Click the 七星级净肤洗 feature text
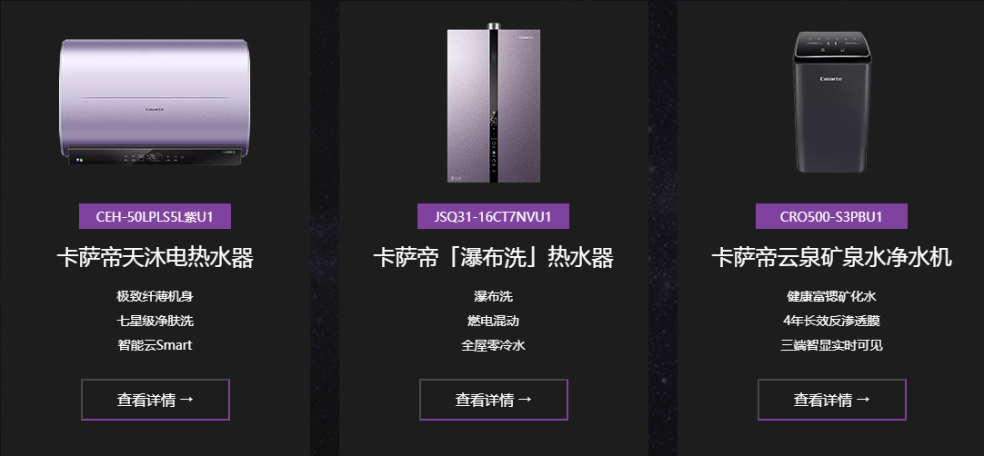The image size is (984, 456). point(155,321)
